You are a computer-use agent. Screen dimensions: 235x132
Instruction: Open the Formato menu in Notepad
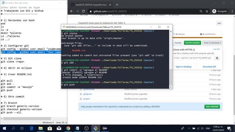click(x=23, y=7)
